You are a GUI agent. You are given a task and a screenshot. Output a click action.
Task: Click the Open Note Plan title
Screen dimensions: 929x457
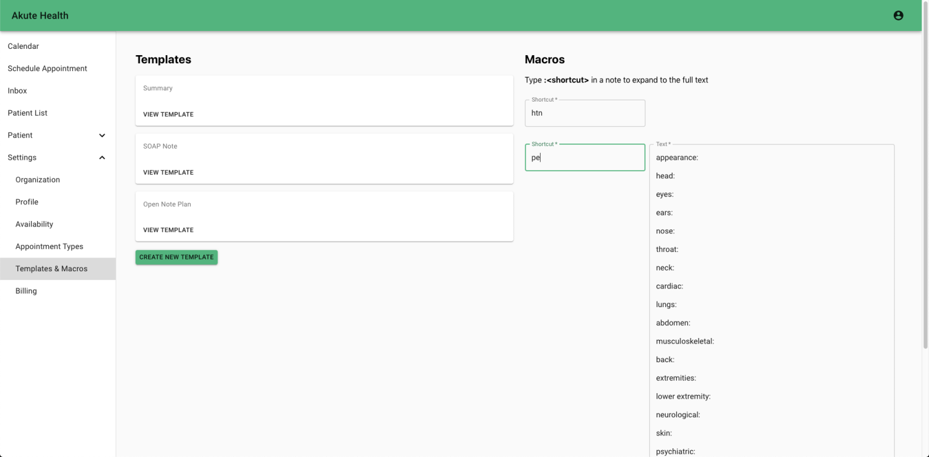(x=167, y=204)
